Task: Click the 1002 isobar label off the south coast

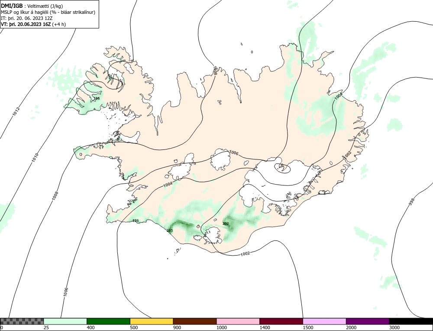Action: coord(245,253)
